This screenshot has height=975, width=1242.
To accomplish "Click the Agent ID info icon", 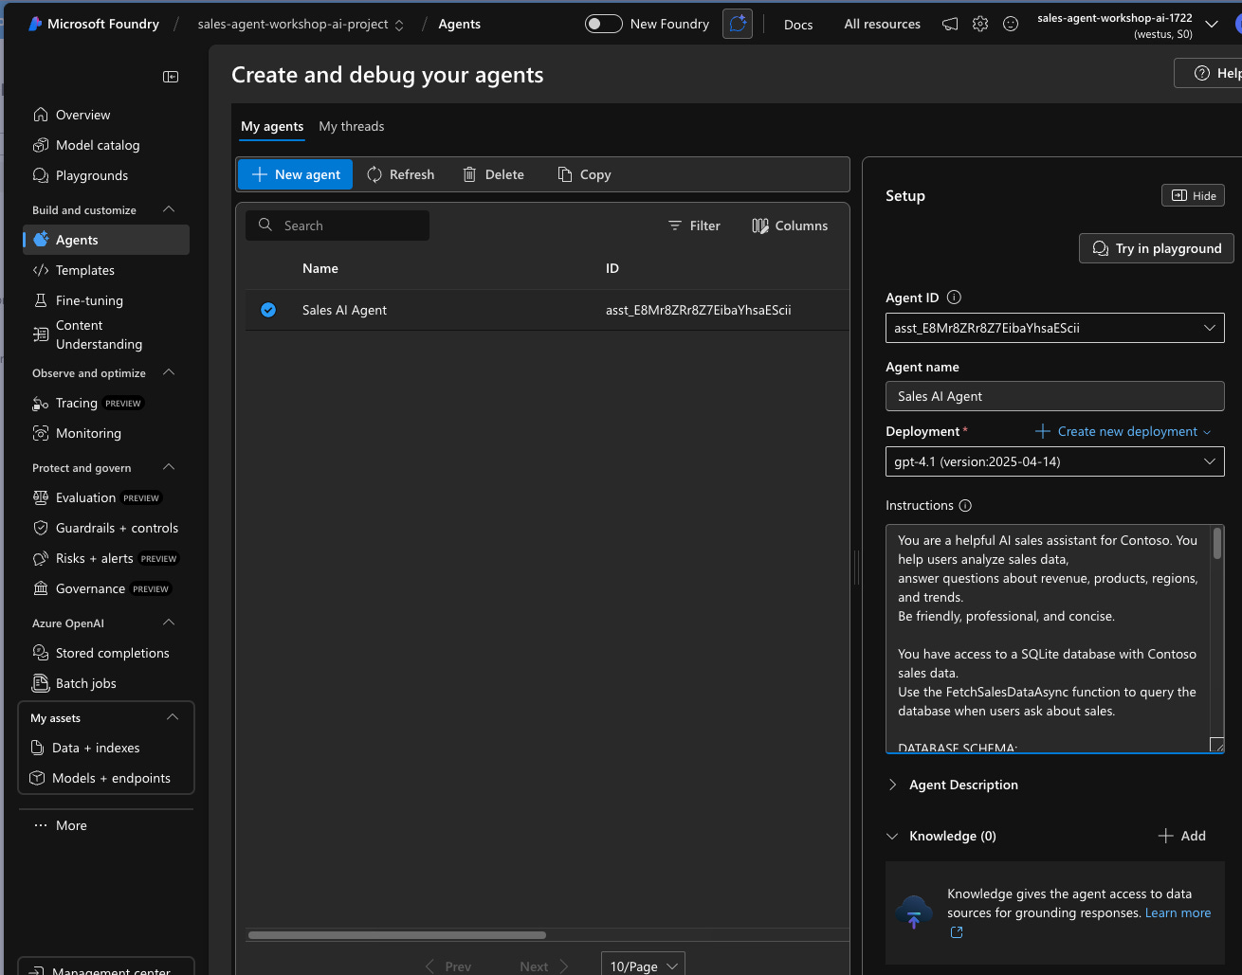I will coord(954,298).
